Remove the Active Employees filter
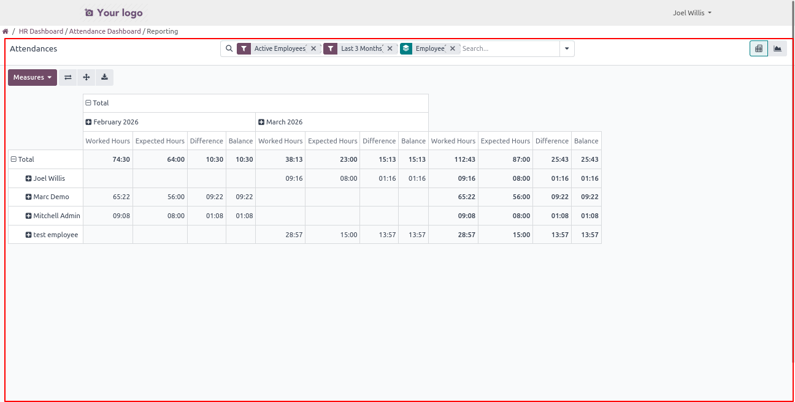795x402 pixels. 313,49
